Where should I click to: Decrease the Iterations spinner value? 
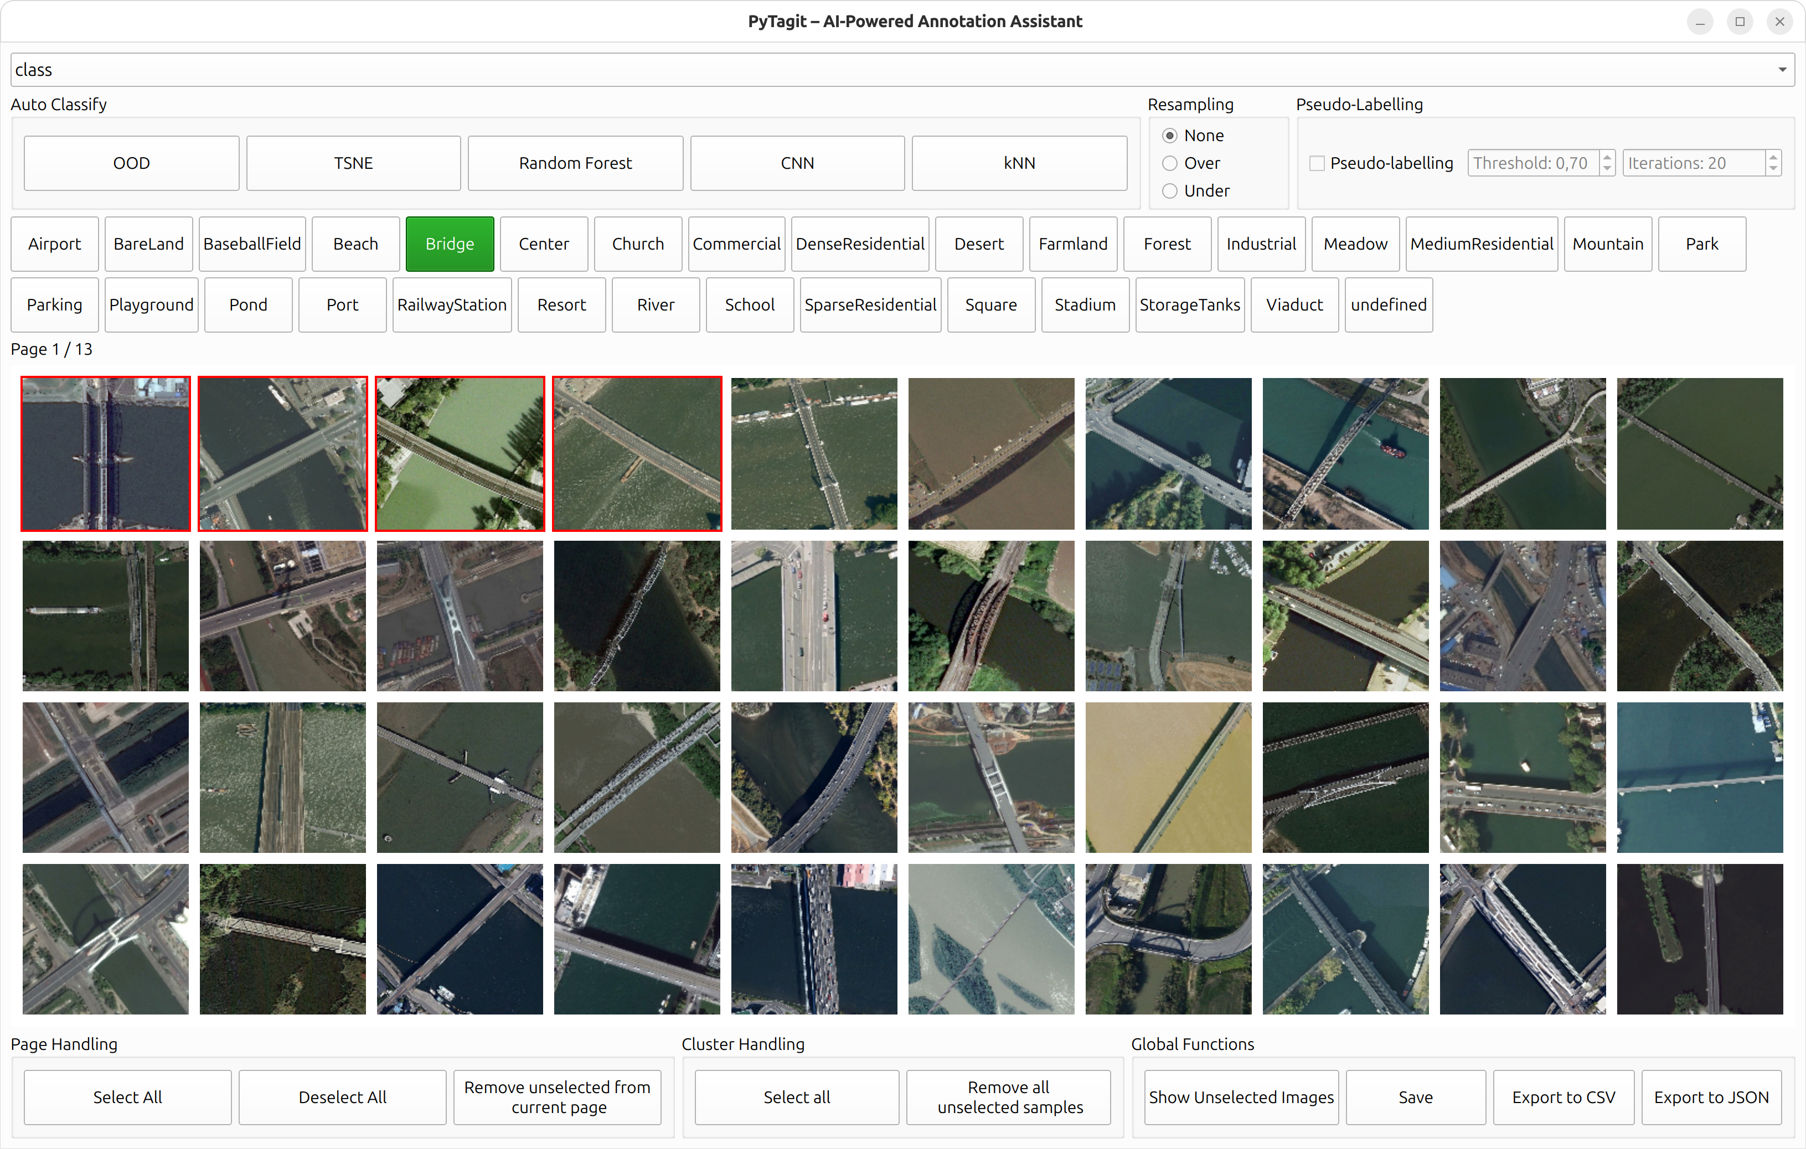tap(1773, 169)
